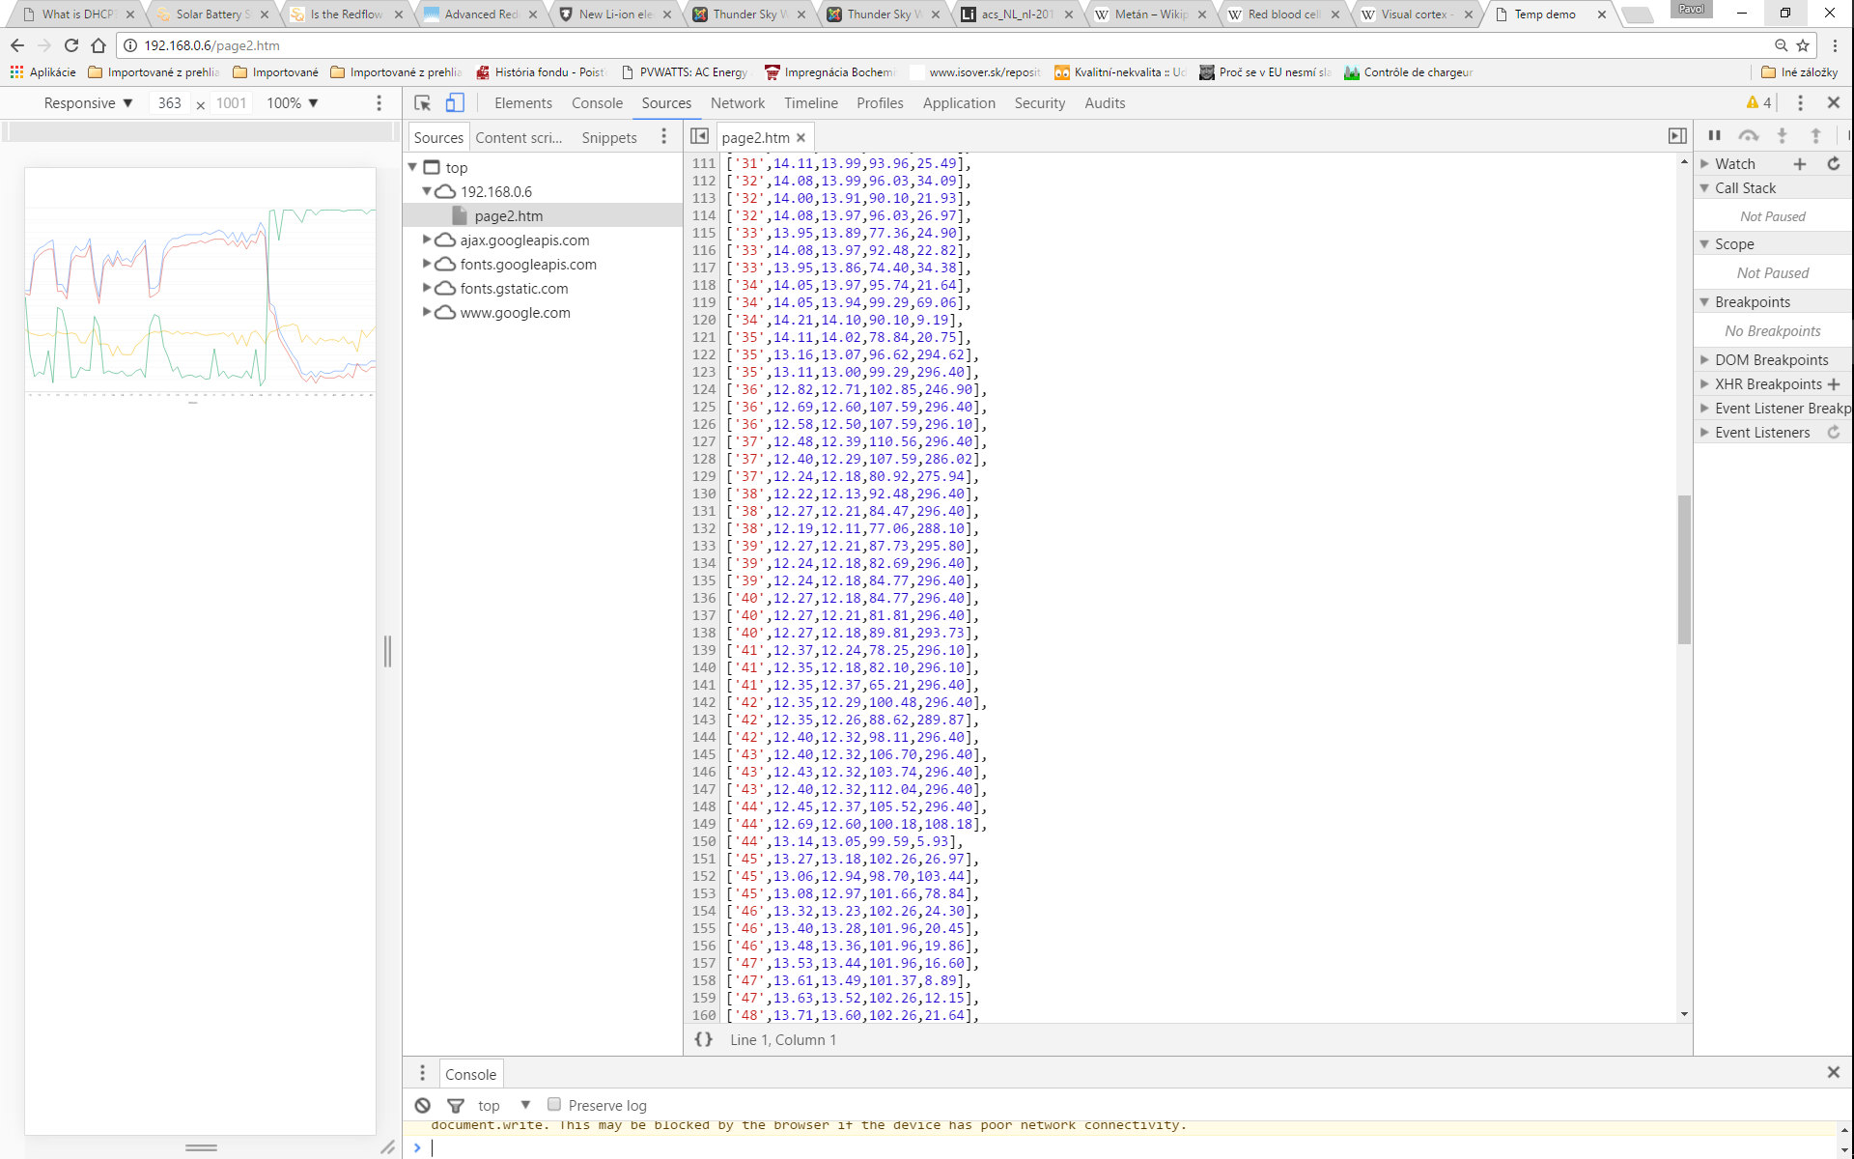Open the console drawer menu dots

(x=422, y=1073)
